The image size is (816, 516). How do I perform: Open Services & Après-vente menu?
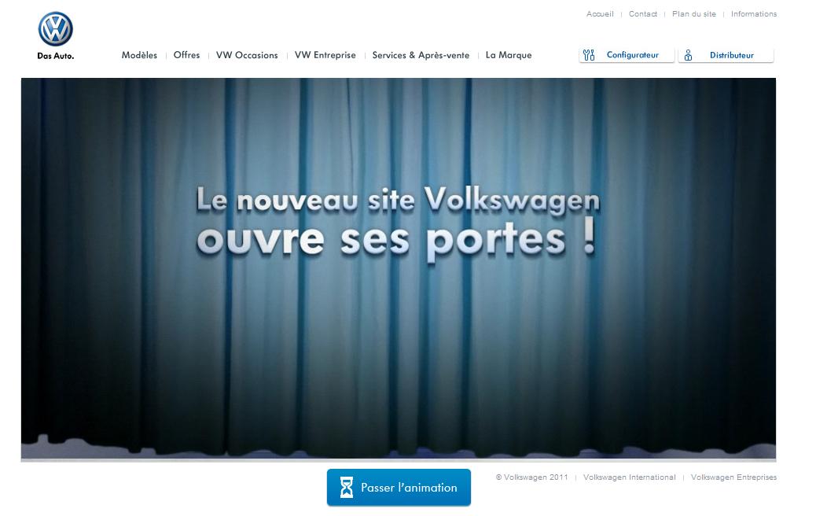click(421, 55)
